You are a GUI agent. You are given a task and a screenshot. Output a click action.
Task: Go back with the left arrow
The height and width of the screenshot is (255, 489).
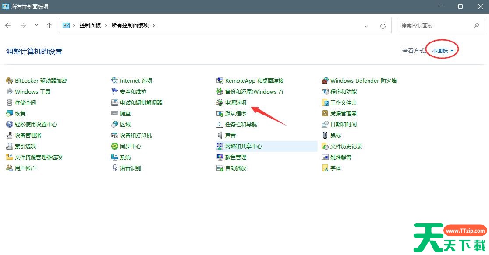pos(8,25)
